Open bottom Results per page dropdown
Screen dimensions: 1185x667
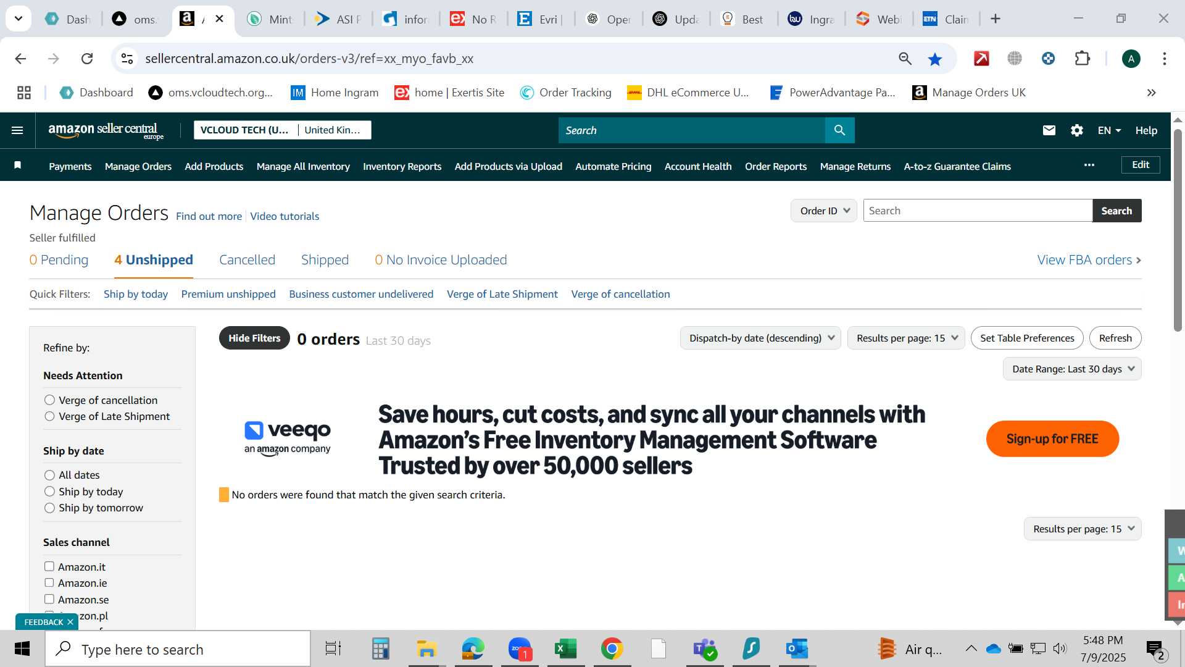click(x=1083, y=529)
